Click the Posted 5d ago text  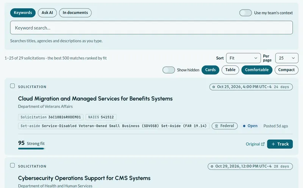(x=276, y=126)
